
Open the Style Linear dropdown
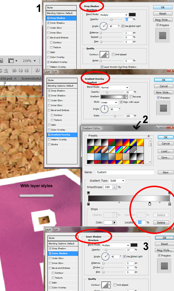109,102
